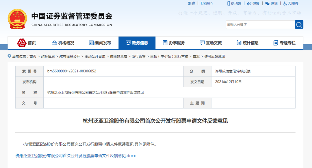This screenshot has width=312, height=168.
Task: Click the 名称 row document title text
Action: coord(96,93)
